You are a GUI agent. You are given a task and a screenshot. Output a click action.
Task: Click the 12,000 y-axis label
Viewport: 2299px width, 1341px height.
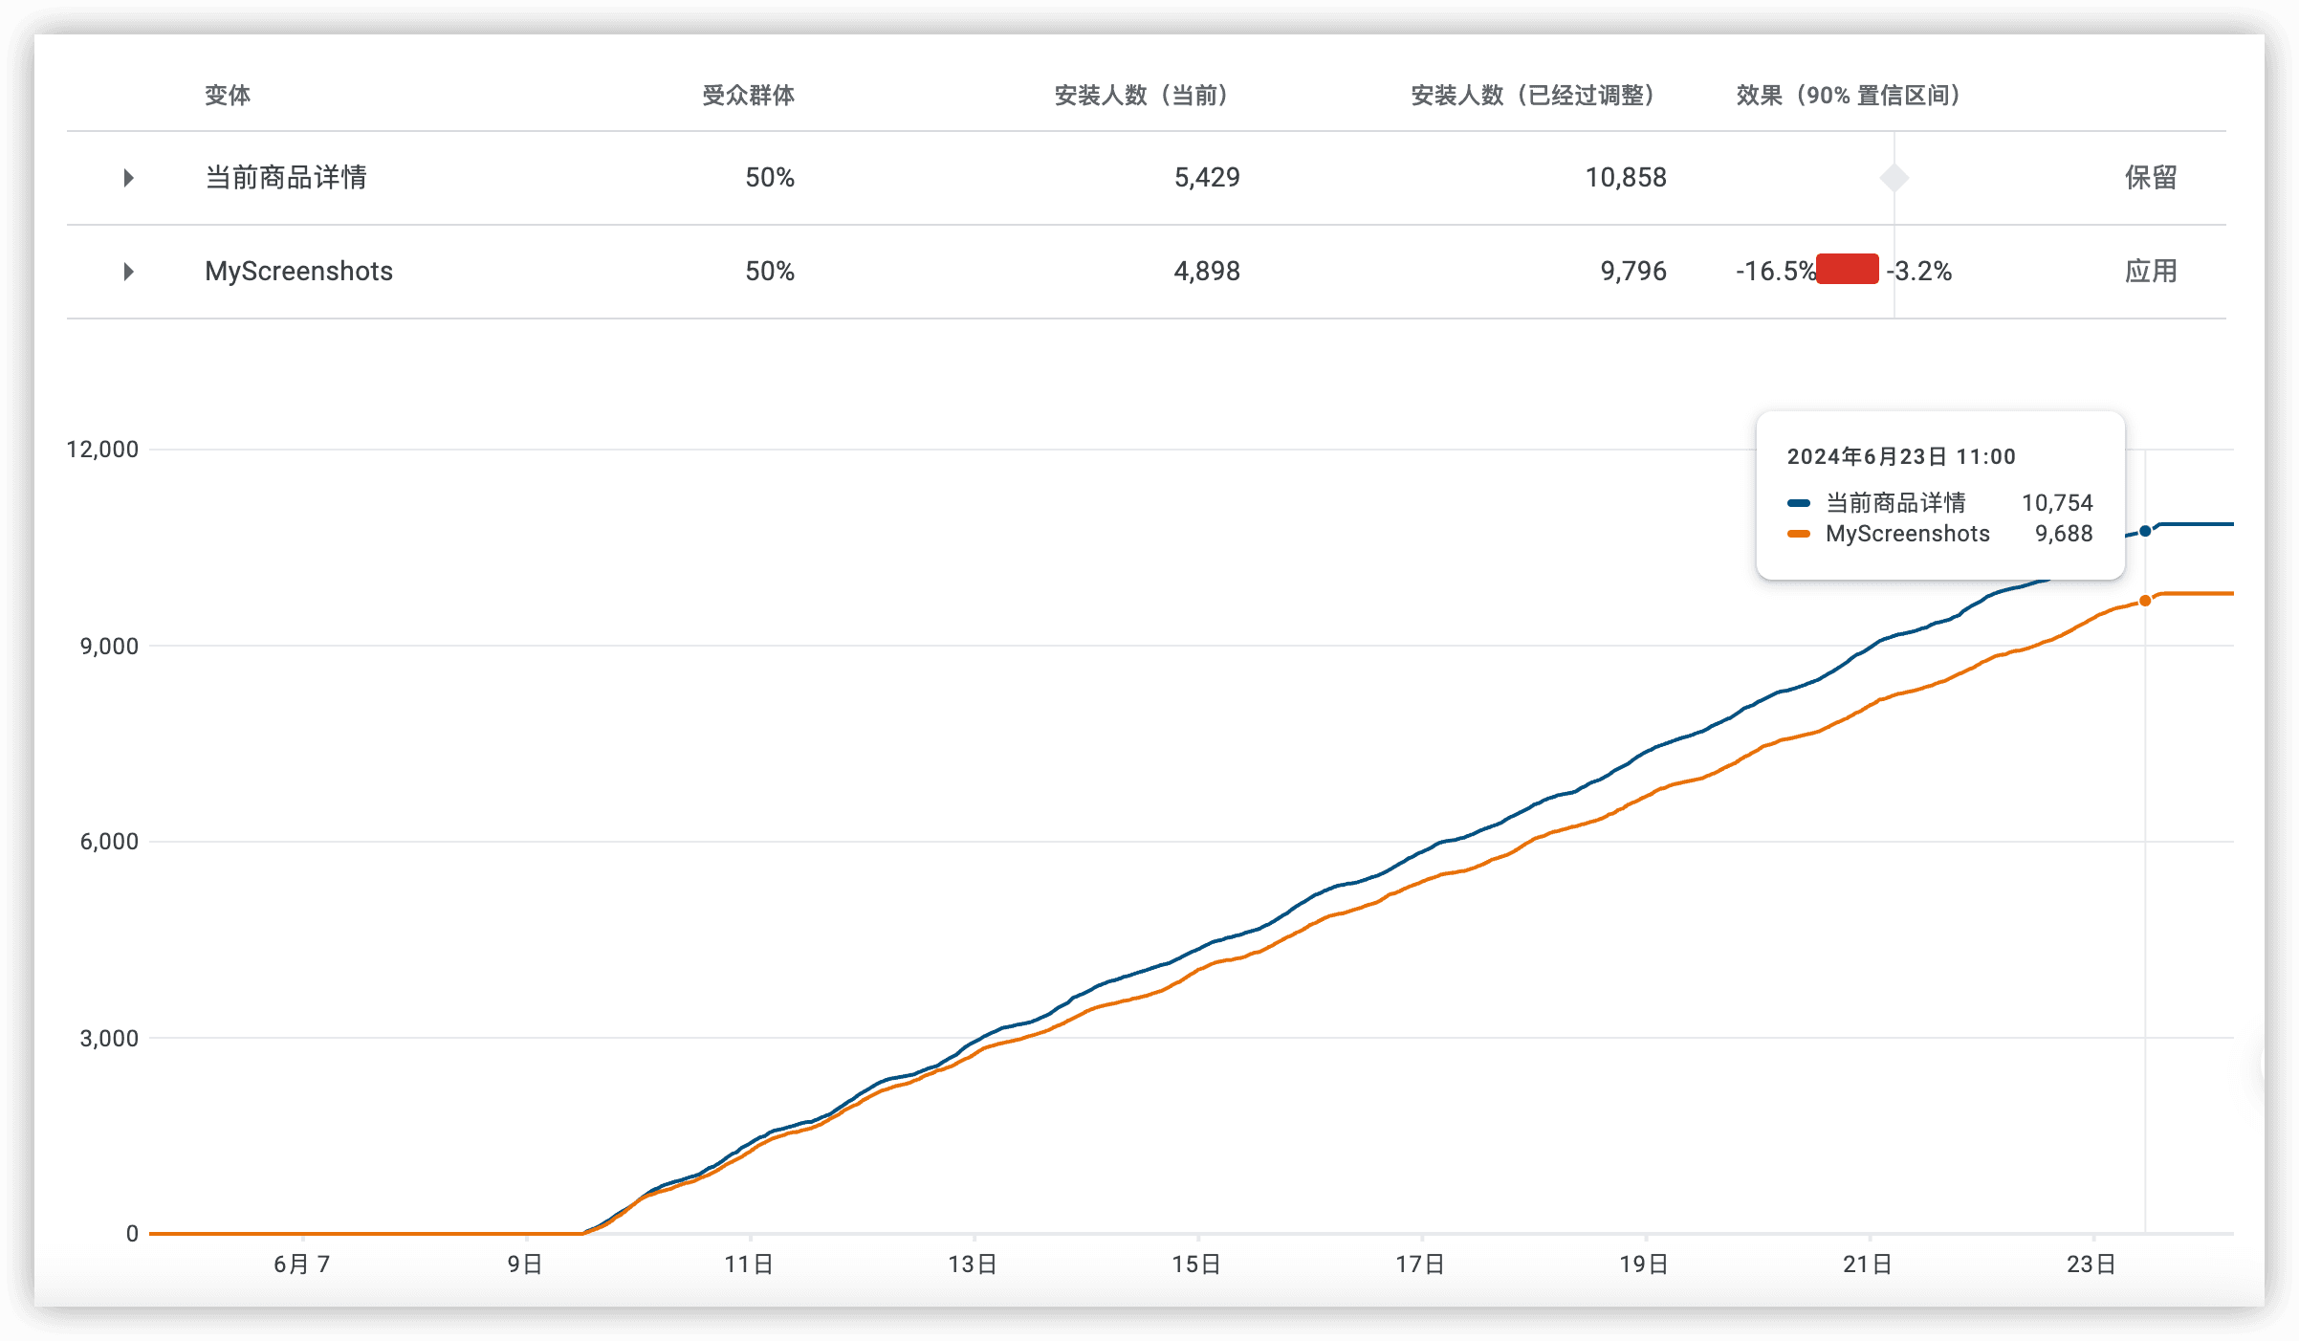coord(102,450)
